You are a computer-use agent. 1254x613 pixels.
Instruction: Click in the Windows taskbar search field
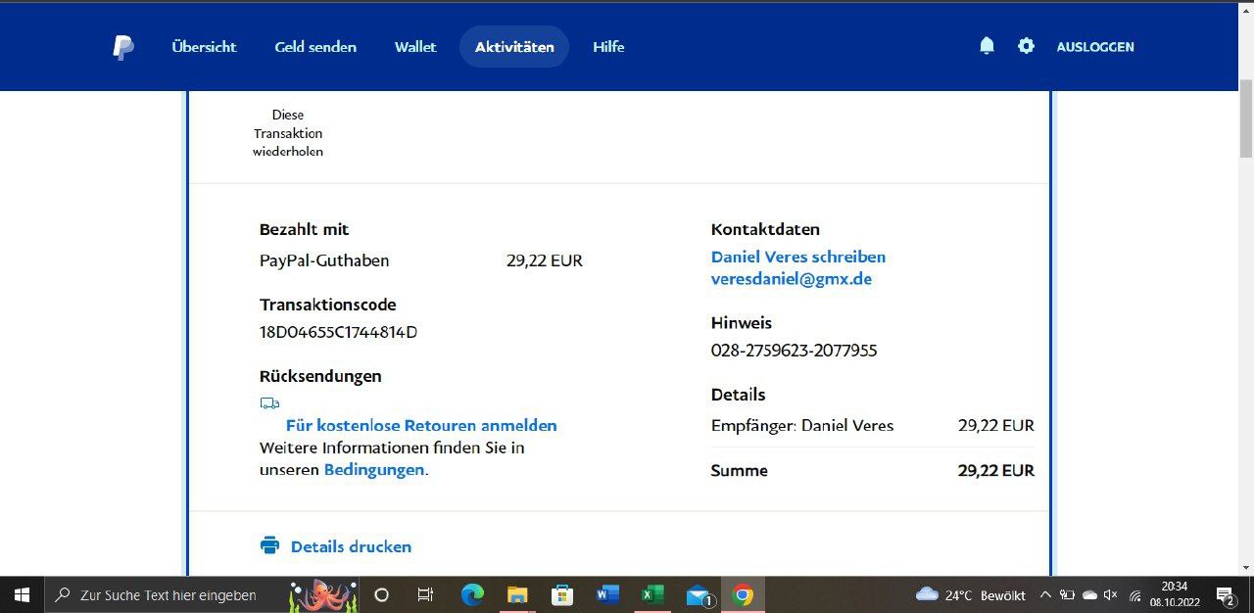(x=167, y=594)
